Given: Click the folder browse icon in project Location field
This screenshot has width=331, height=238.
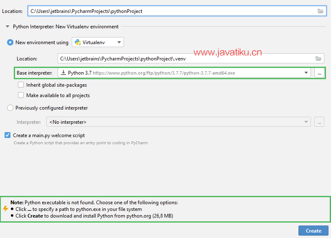Looking at the screenshot, I should click(x=320, y=11).
